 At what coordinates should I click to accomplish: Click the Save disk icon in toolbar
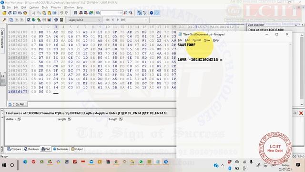(15, 13)
